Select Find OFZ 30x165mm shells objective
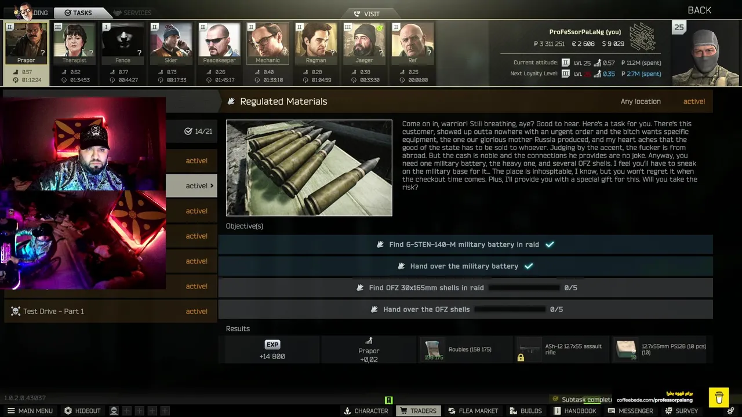Image resolution: width=742 pixels, height=417 pixels. (465, 287)
